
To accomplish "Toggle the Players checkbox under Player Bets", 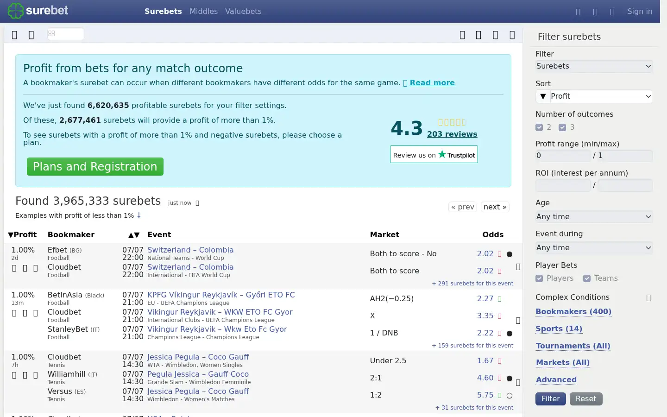I will coord(539,278).
